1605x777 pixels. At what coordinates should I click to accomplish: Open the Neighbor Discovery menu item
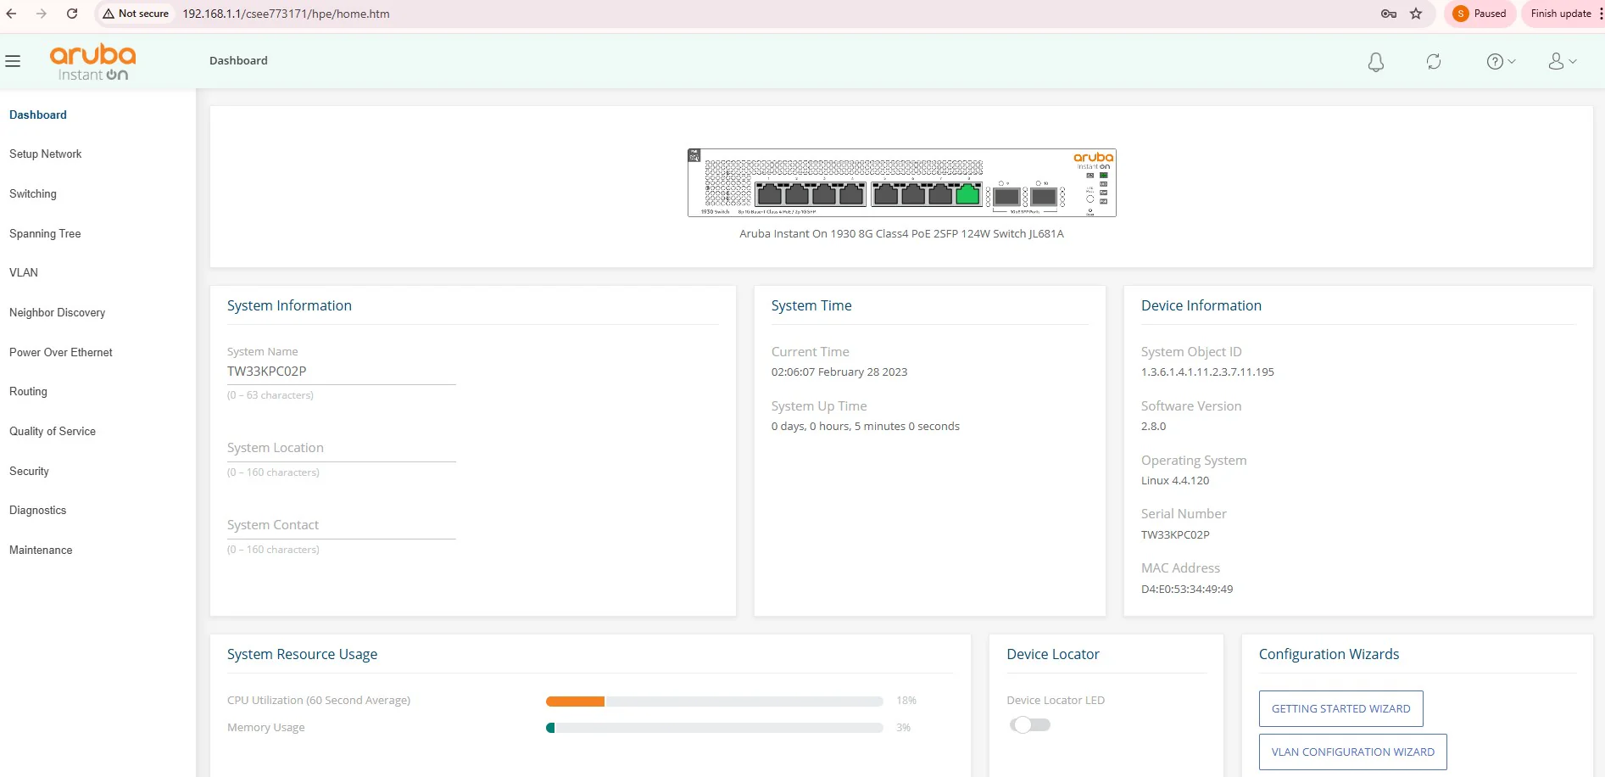tap(58, 312)
